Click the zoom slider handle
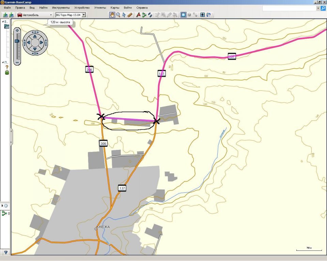This screenshot has height=261, width=327. coord(17,41)
